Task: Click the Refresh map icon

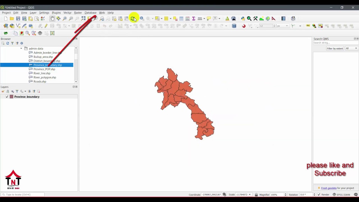Action: click(133, 19)
